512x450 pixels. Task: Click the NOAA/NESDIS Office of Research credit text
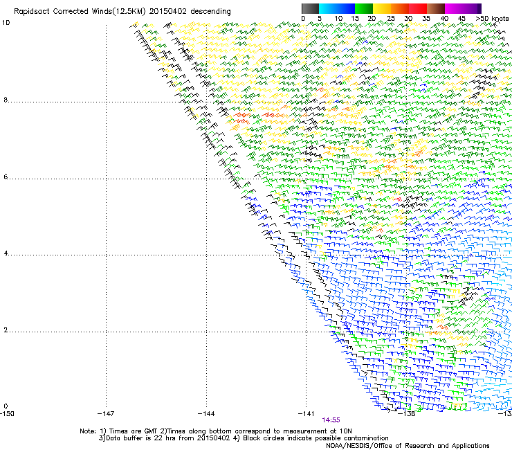(408, 446)
